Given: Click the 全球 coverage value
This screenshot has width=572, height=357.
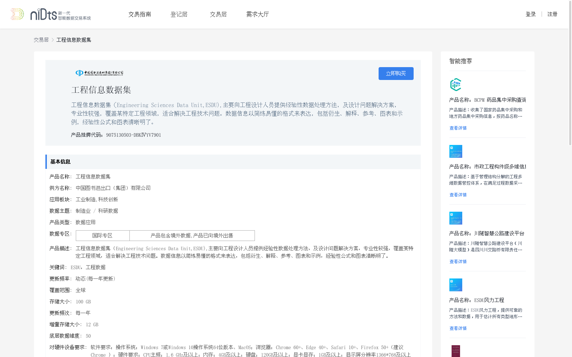Looking at the screenshot, I should [80, 290].
